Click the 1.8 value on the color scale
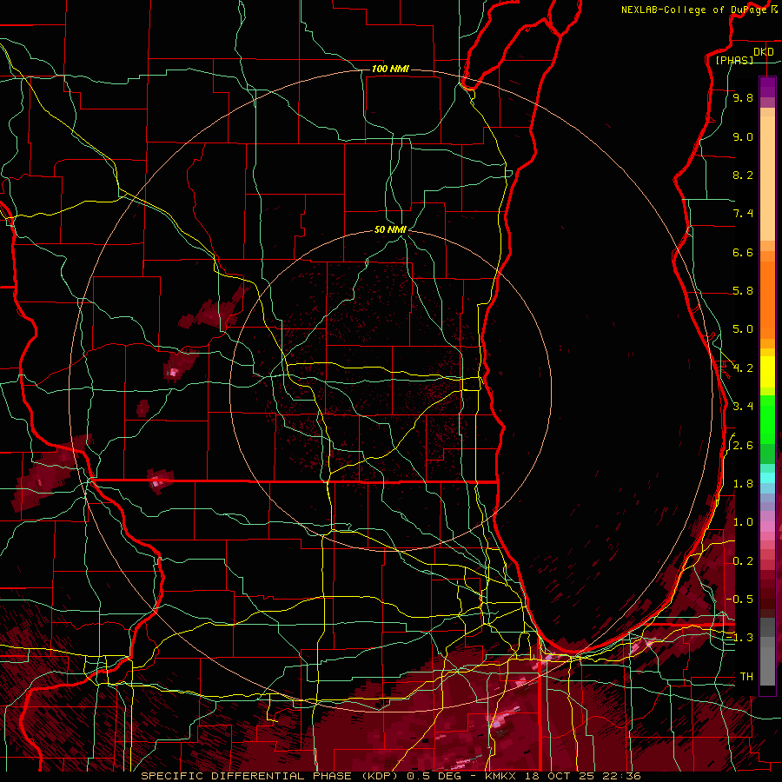 coord(743,484)
